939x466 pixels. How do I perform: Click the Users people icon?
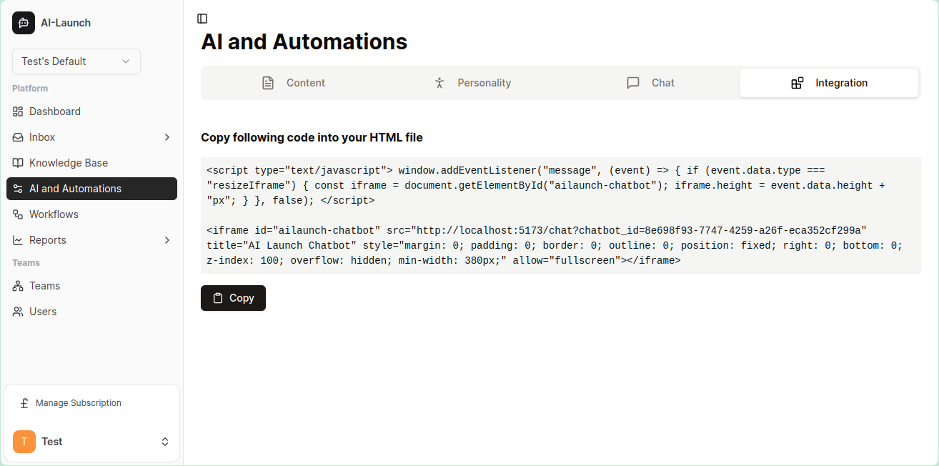tap(18, 312)
